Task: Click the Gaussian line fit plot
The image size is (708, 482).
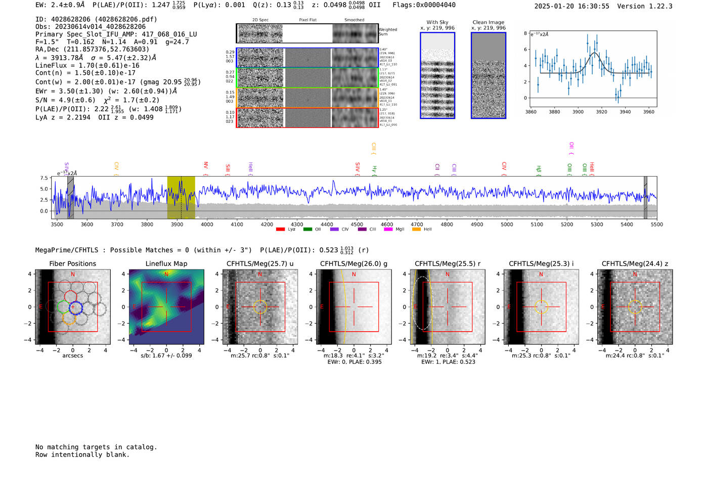Action: pos(593,69)
